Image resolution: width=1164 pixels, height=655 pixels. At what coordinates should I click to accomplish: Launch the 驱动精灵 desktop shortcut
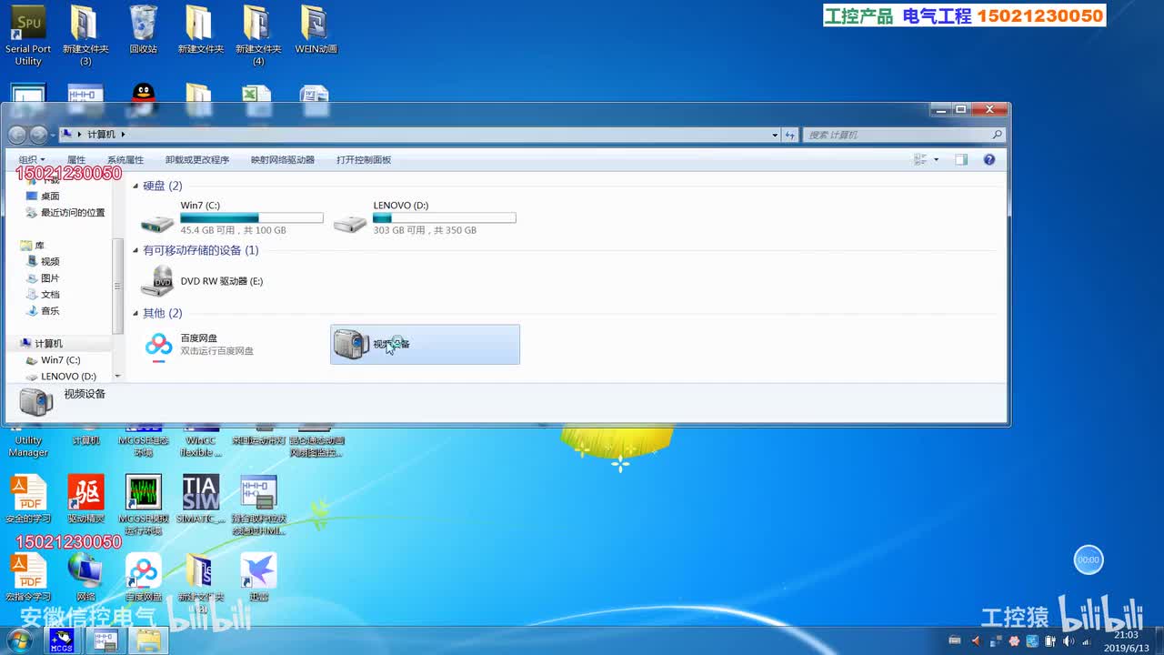[x=85, y=499]
